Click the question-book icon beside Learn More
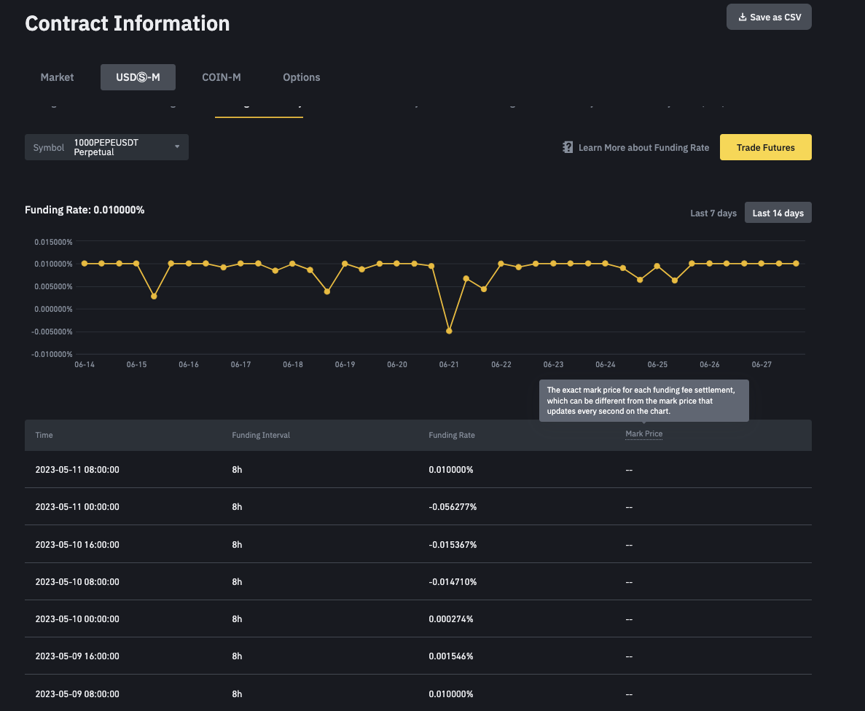This screenshot has width=865, height=711. 568,147
